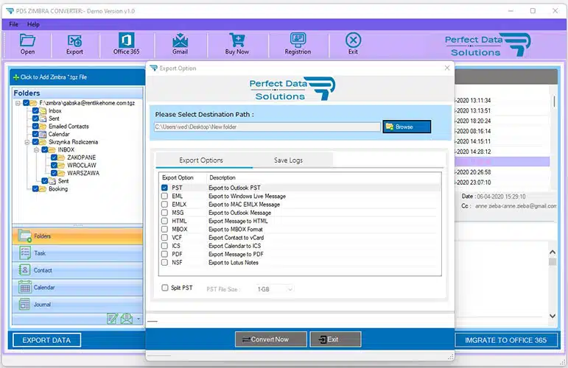568x368 pixels.
Task: Open the Help menu
Action: click(x=33, y=24)
